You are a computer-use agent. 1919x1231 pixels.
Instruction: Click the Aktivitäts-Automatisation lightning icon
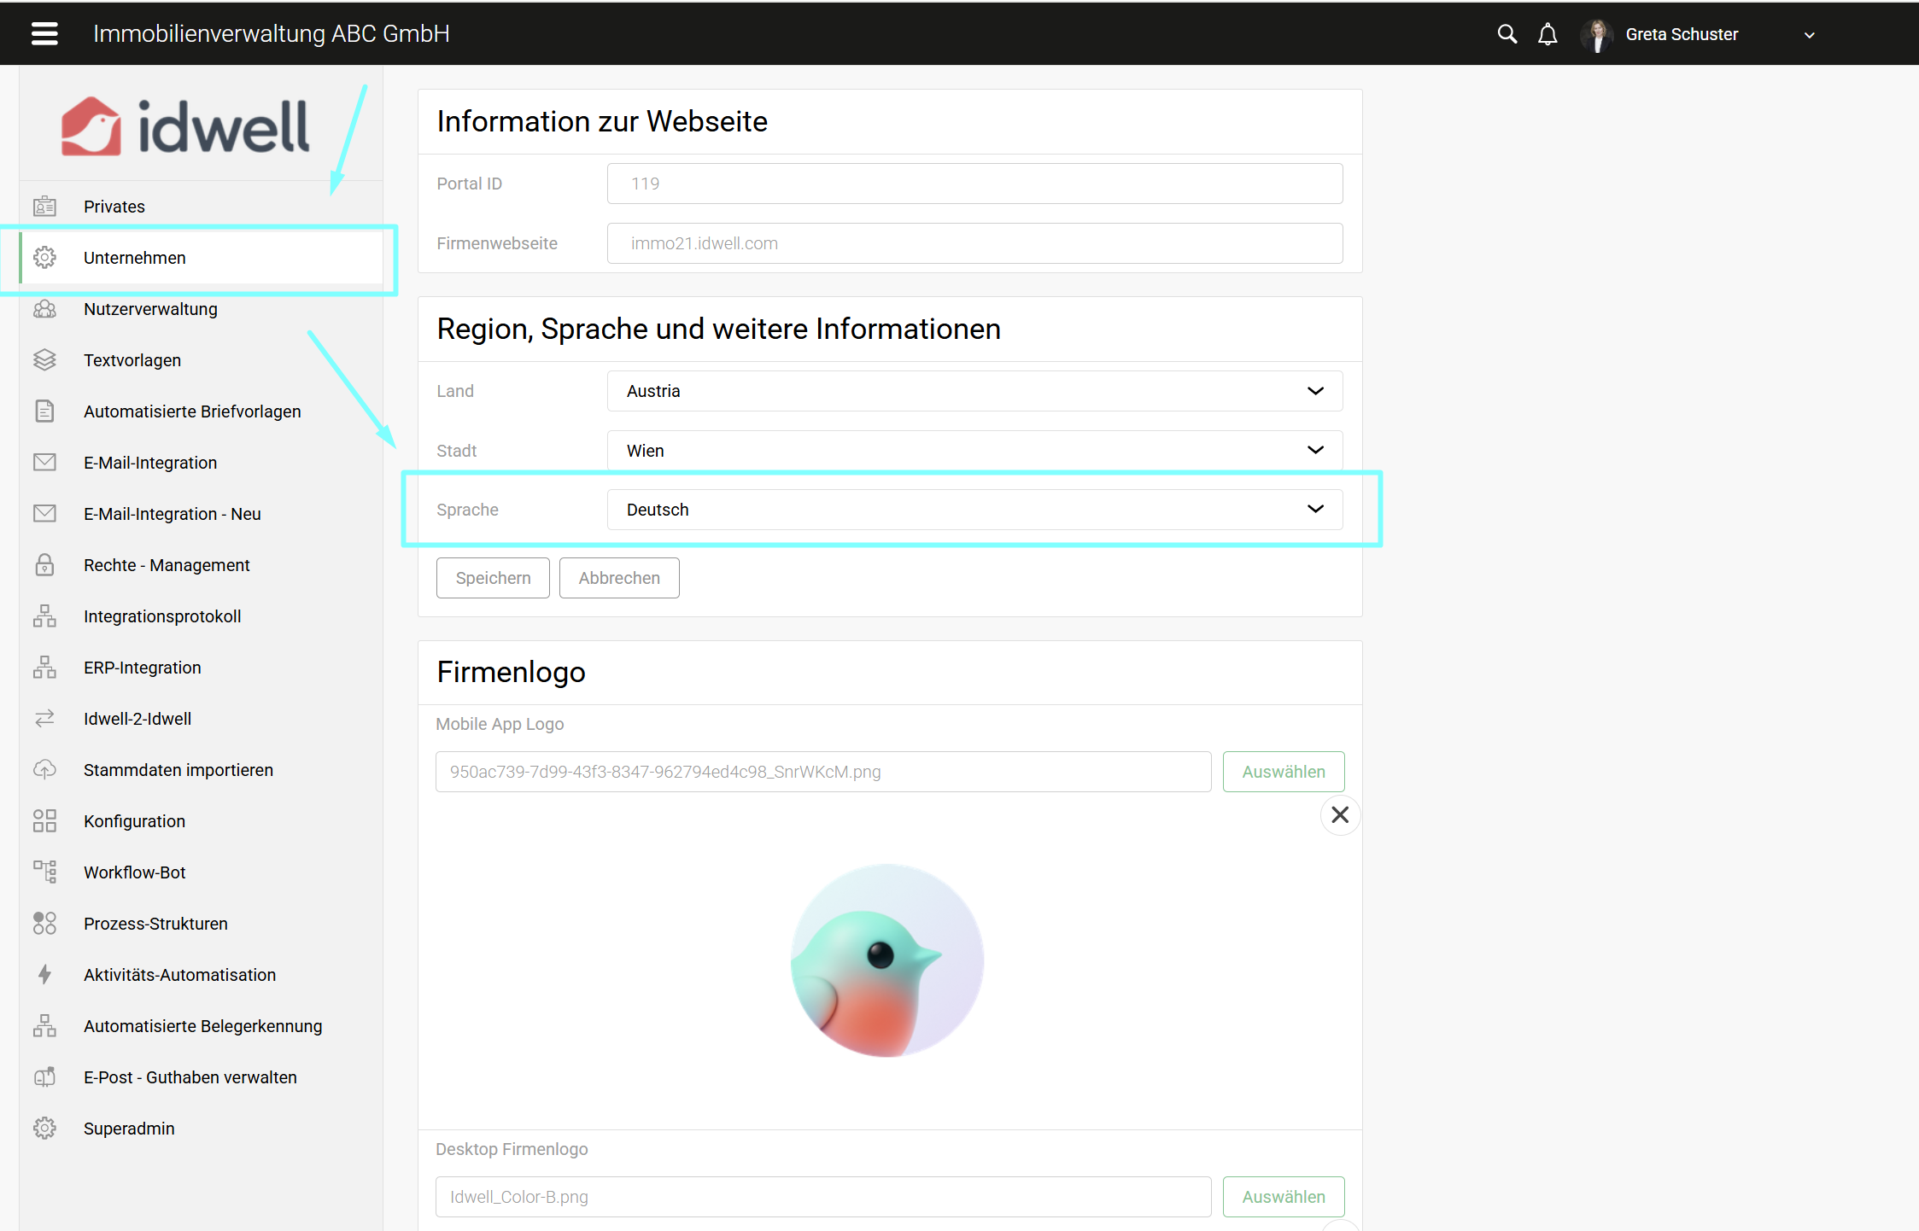point(44,974)
